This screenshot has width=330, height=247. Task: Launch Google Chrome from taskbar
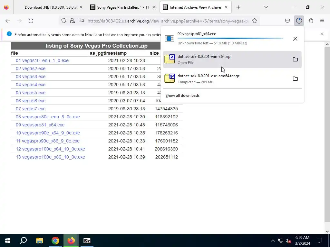[x=55, y=241]
